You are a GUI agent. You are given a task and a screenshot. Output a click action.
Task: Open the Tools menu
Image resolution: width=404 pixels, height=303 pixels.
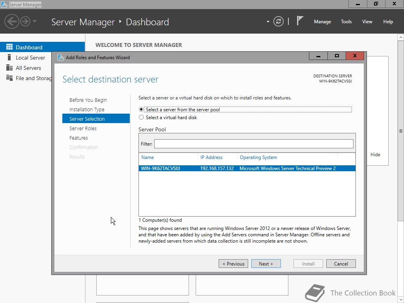coord(346,22)
